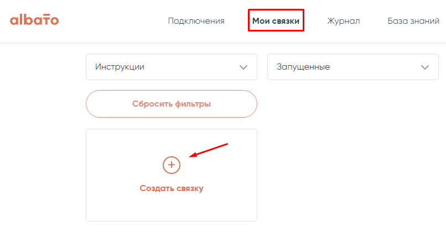
Task: Click the Запущенные text in the filter
Action: [x=303, y=67]
